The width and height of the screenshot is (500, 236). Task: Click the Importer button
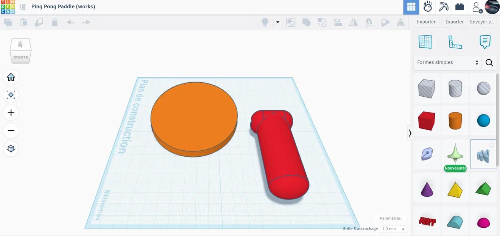[425, 22]
